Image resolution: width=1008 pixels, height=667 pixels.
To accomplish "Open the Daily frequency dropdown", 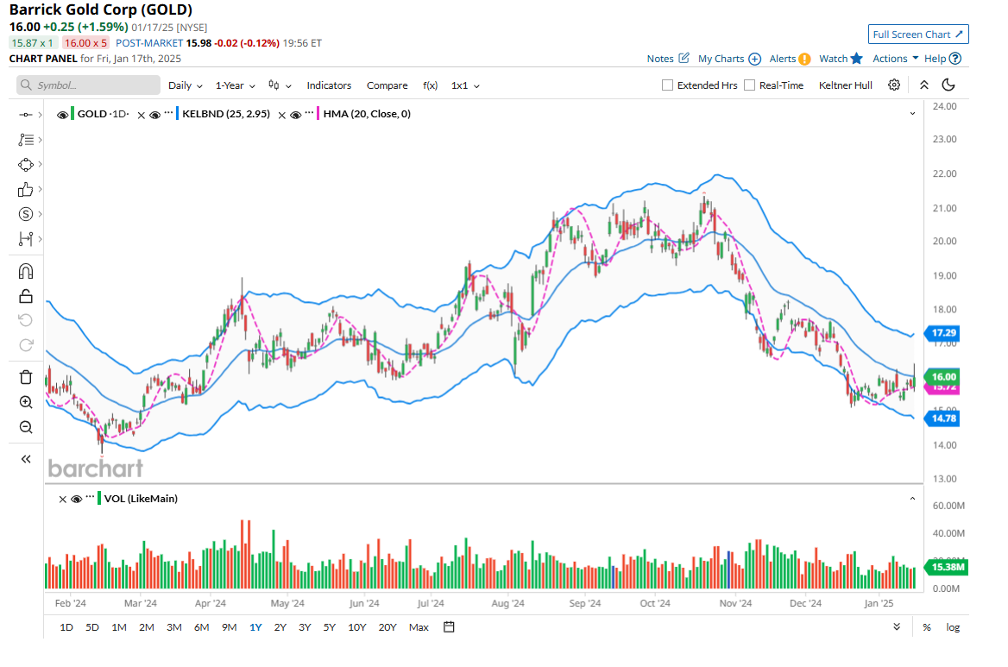I will (x=185, y=85).
